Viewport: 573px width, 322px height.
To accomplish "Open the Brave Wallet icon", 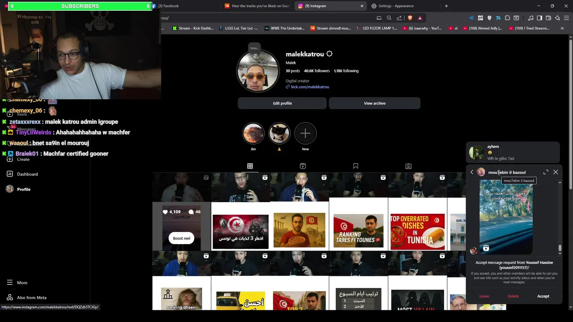I will [x=548, y=18].
